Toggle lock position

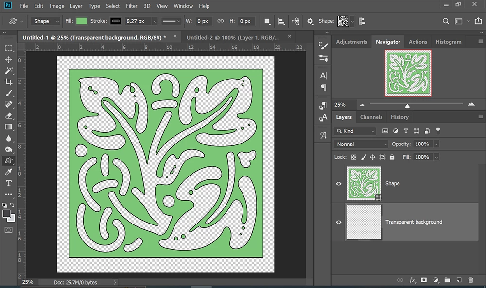pos(373,157)
